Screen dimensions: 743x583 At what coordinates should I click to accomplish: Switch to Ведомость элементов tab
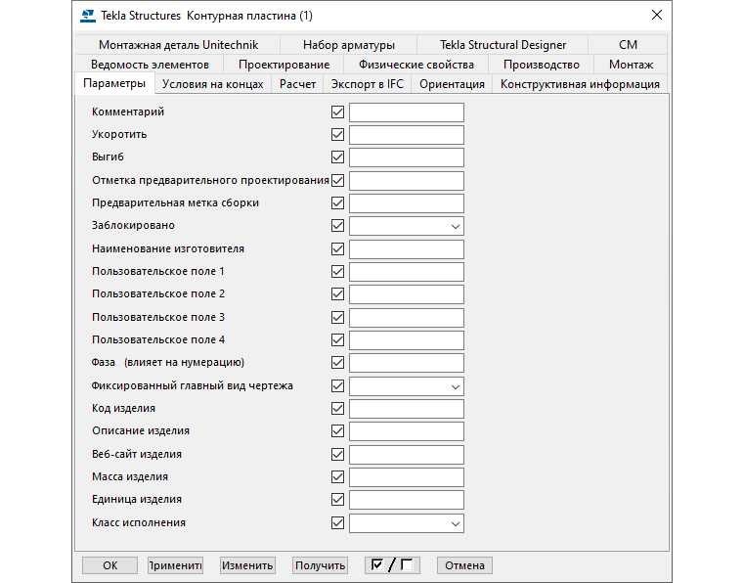150,65
